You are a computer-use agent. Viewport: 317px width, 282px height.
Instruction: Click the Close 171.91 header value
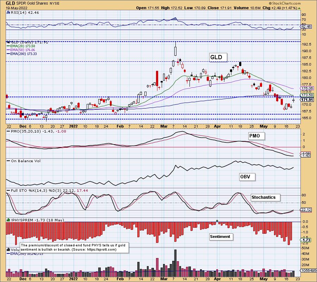(x=219, y=8)
